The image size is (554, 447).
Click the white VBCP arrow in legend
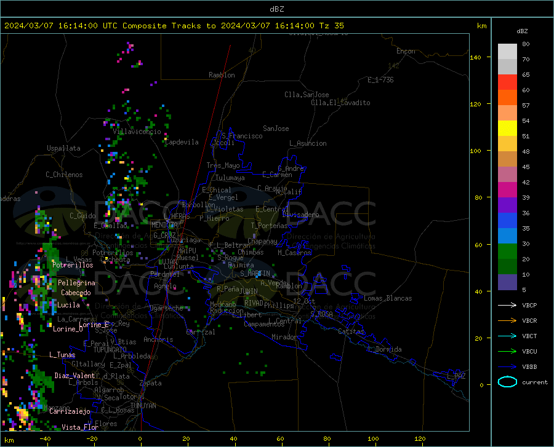click(507, 305)
